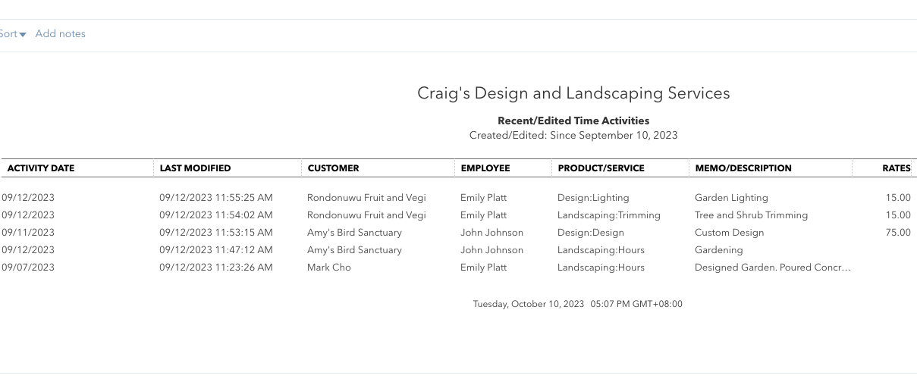The image size is (917, 379).
Task: Click the Add notes link
Action: [x=60, y=34]
